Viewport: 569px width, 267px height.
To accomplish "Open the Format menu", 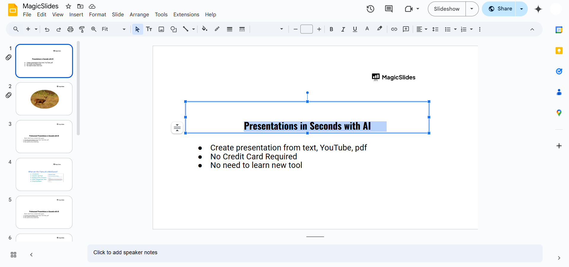I will pos(98,15).
